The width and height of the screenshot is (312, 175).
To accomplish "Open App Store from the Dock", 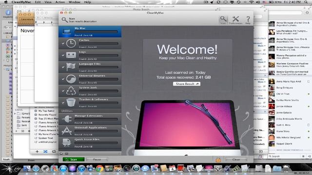I will 63,169.
